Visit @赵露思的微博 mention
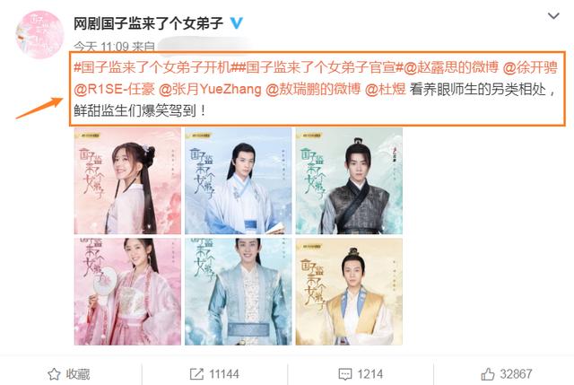This screenshot has height=385, width=574. click(x=451, y=68)
